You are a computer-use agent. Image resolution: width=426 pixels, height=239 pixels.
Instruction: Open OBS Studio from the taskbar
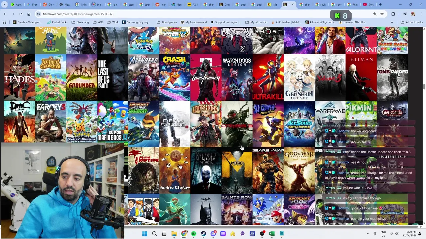pos(262,234)
